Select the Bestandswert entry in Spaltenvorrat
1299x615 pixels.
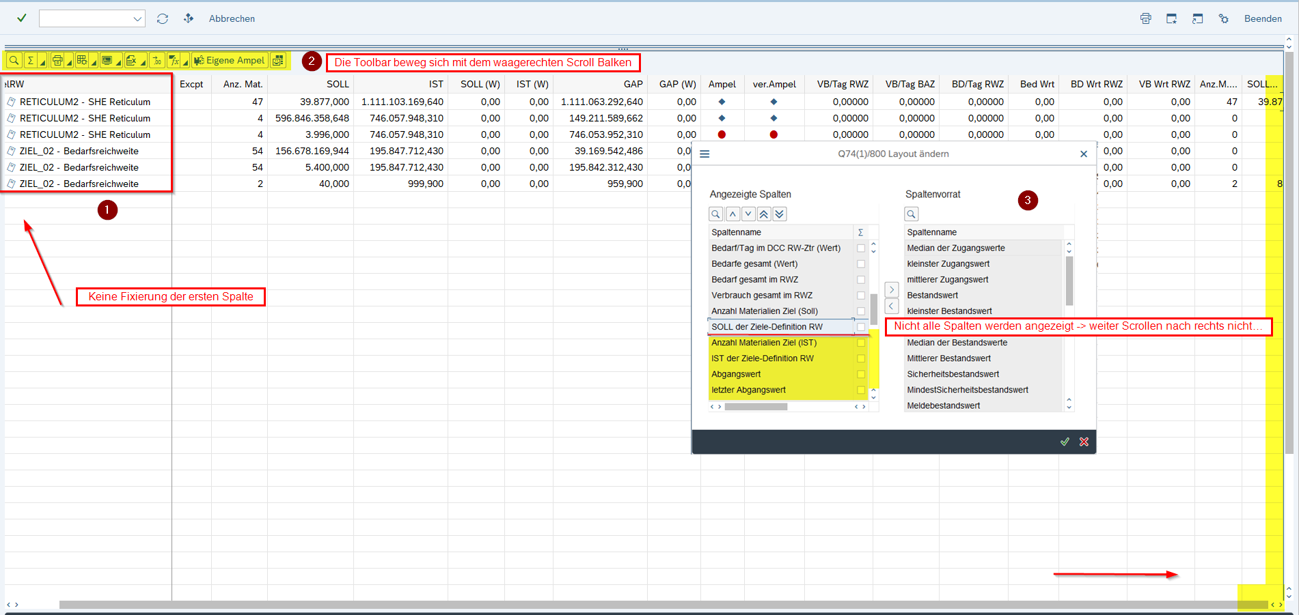point(933,296)
